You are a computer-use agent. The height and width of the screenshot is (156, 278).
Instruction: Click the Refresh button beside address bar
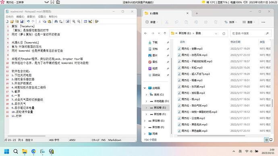coord(224,33)
